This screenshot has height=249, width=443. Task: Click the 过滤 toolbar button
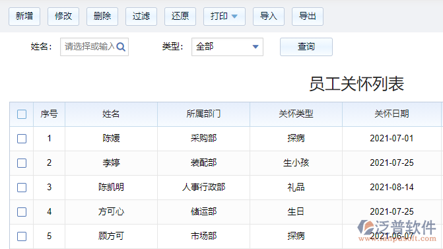[x=141, y=17]
